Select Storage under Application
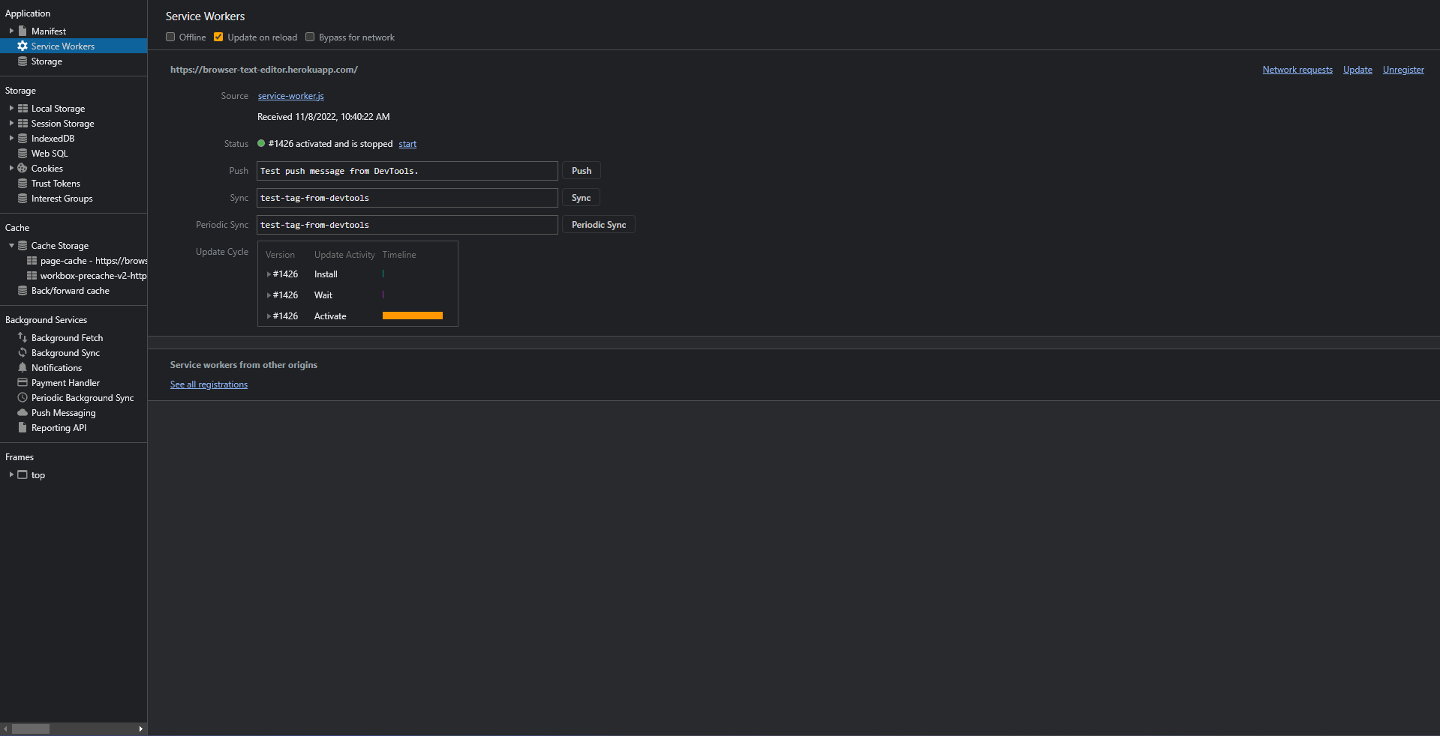 tap(47, 61)
